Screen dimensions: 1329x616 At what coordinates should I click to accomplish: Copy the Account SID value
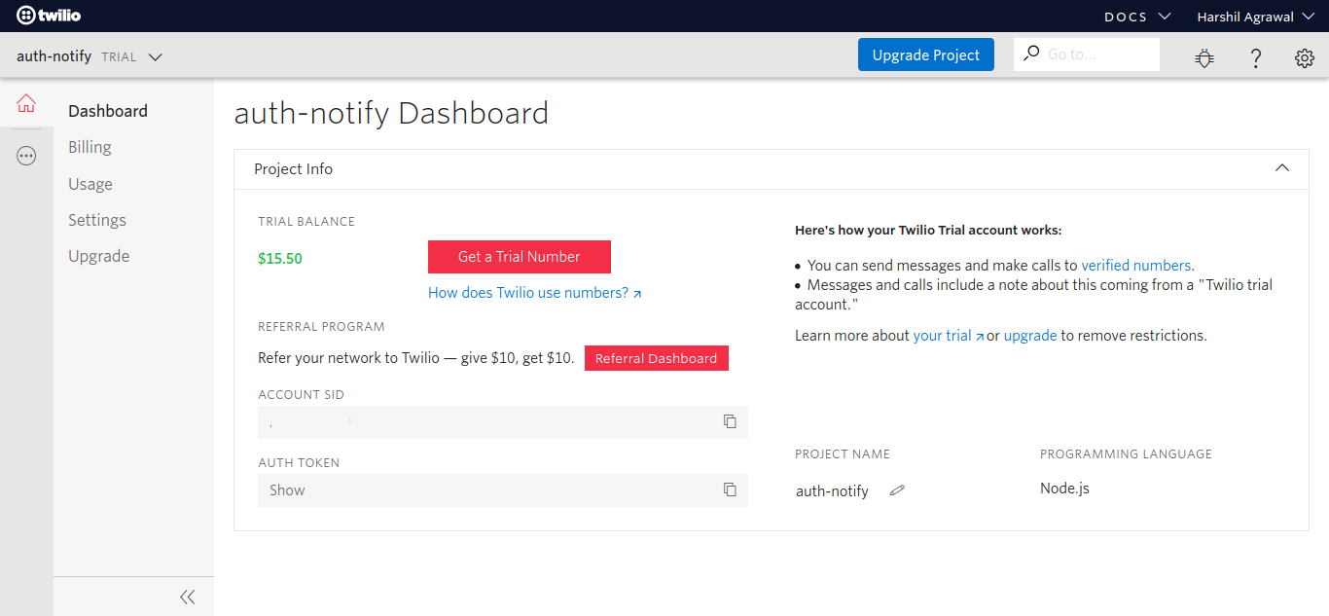point(730,421)
